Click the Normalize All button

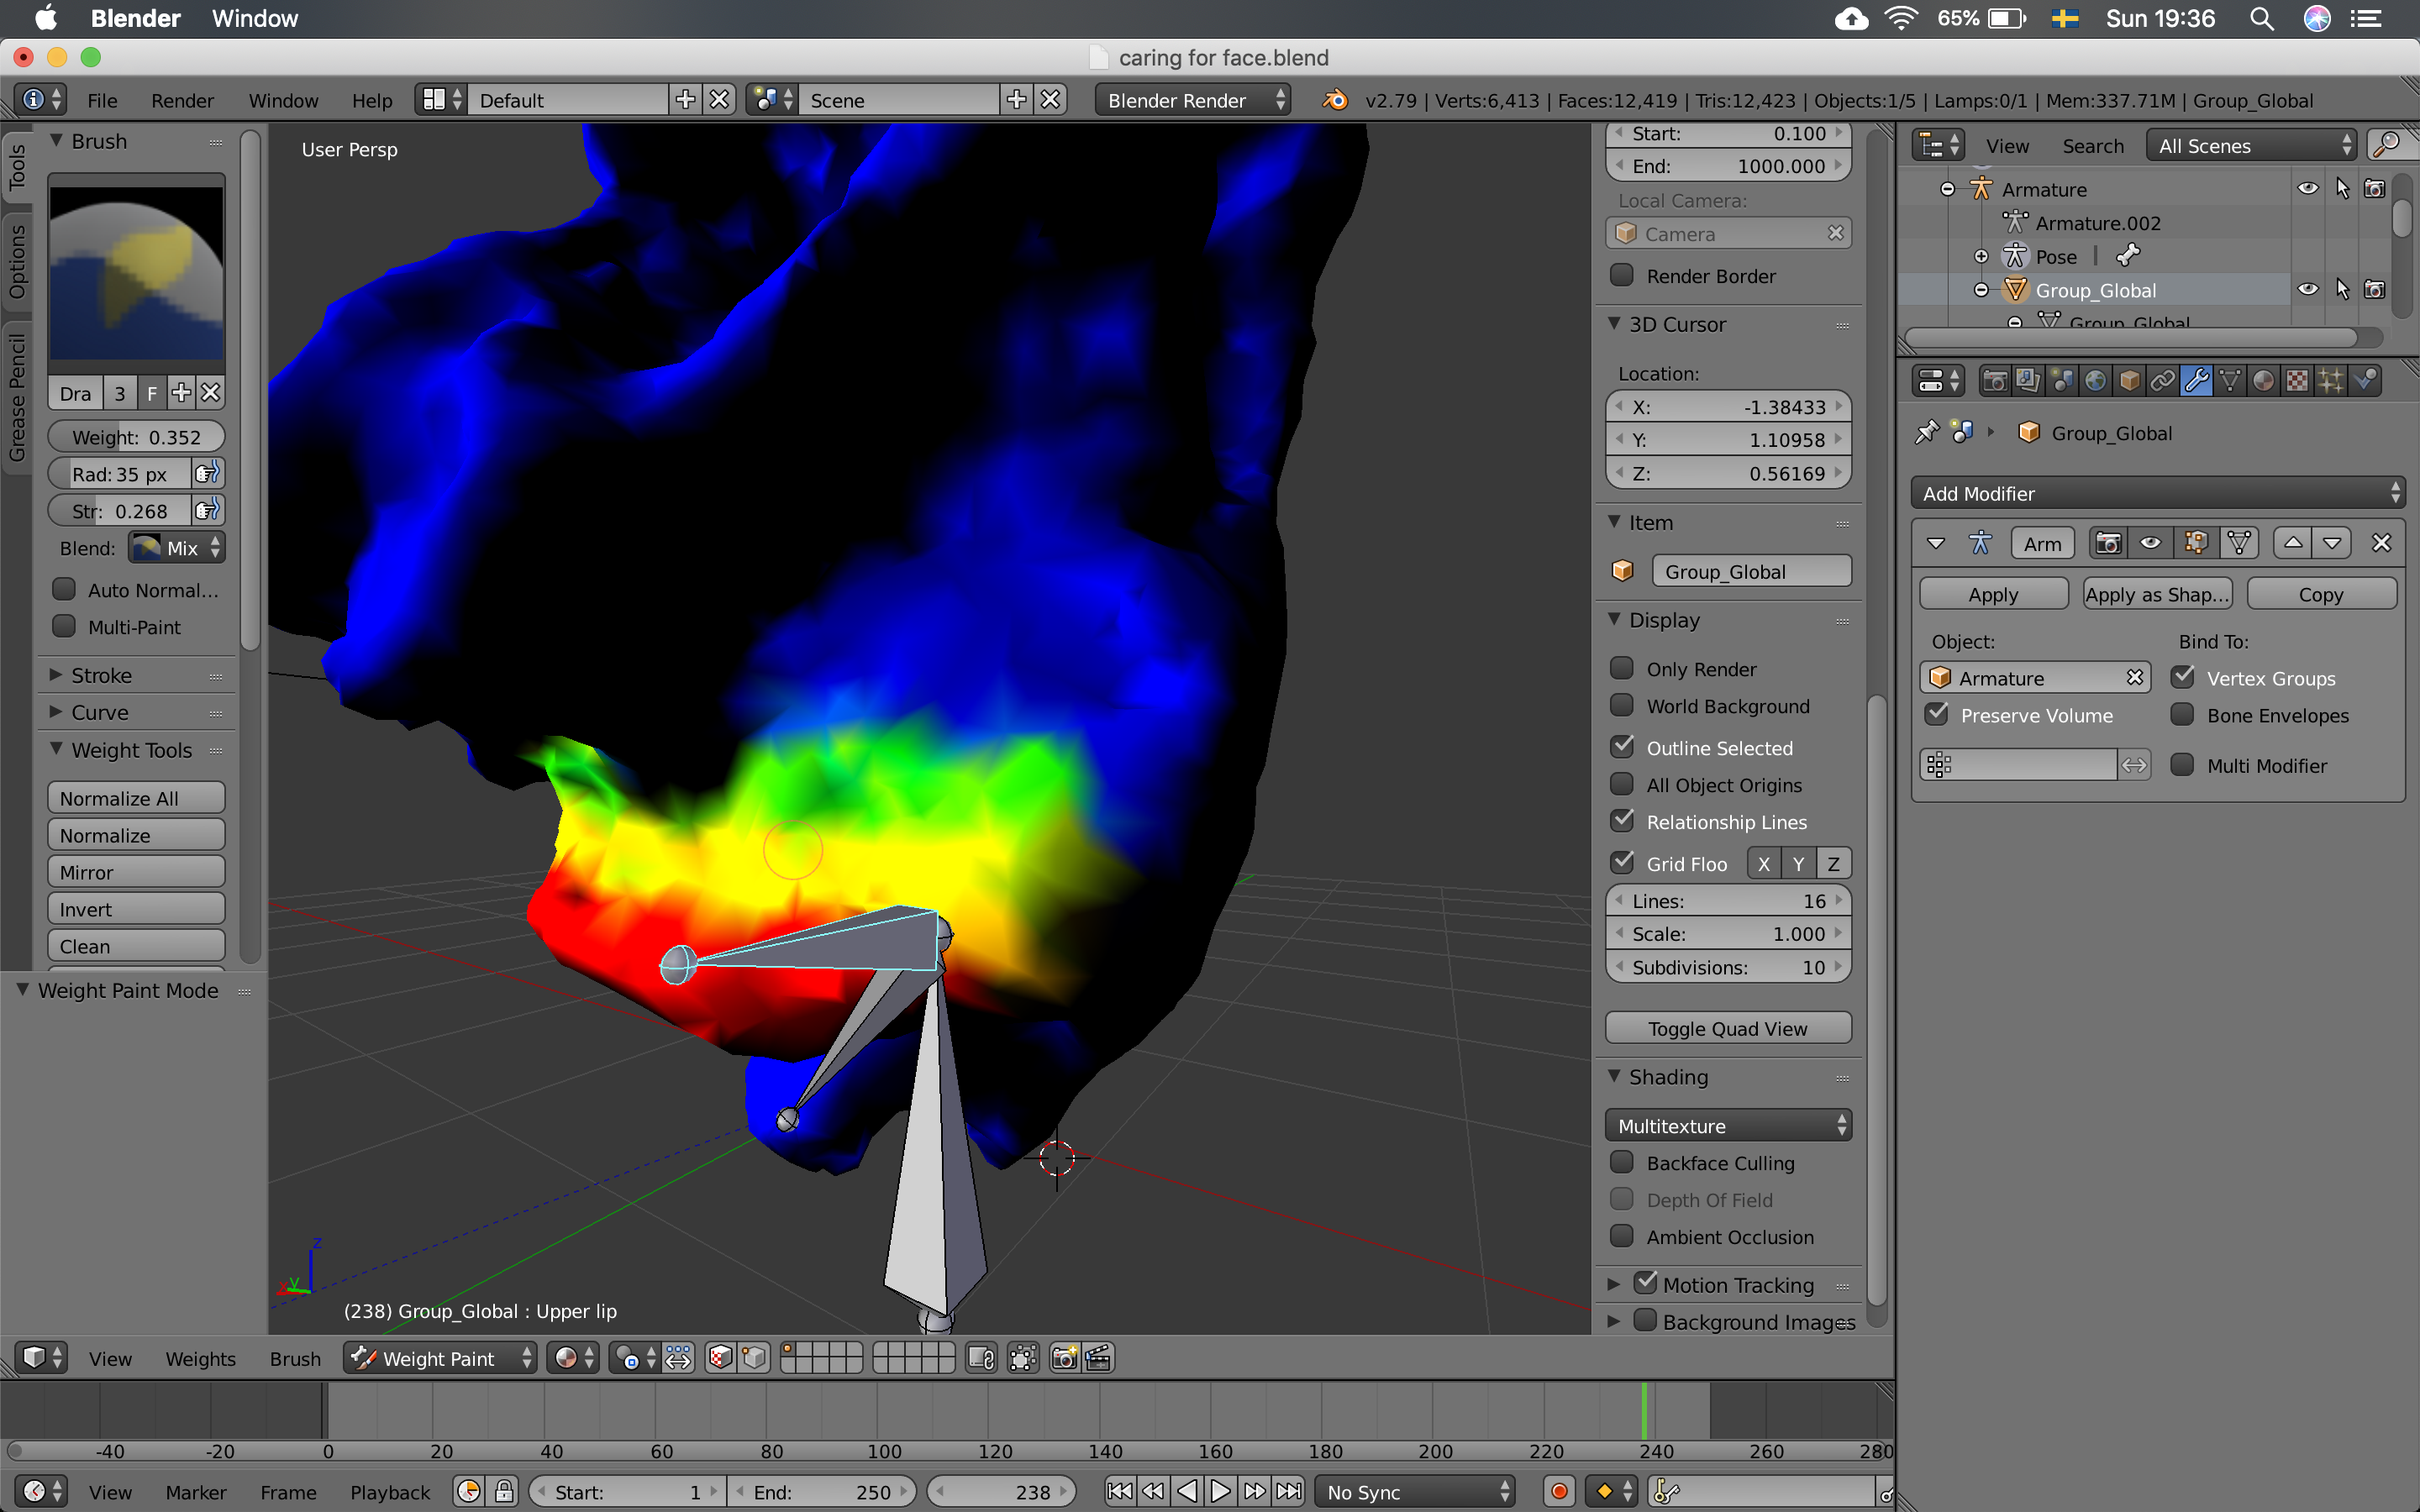[x=136, y=797]
